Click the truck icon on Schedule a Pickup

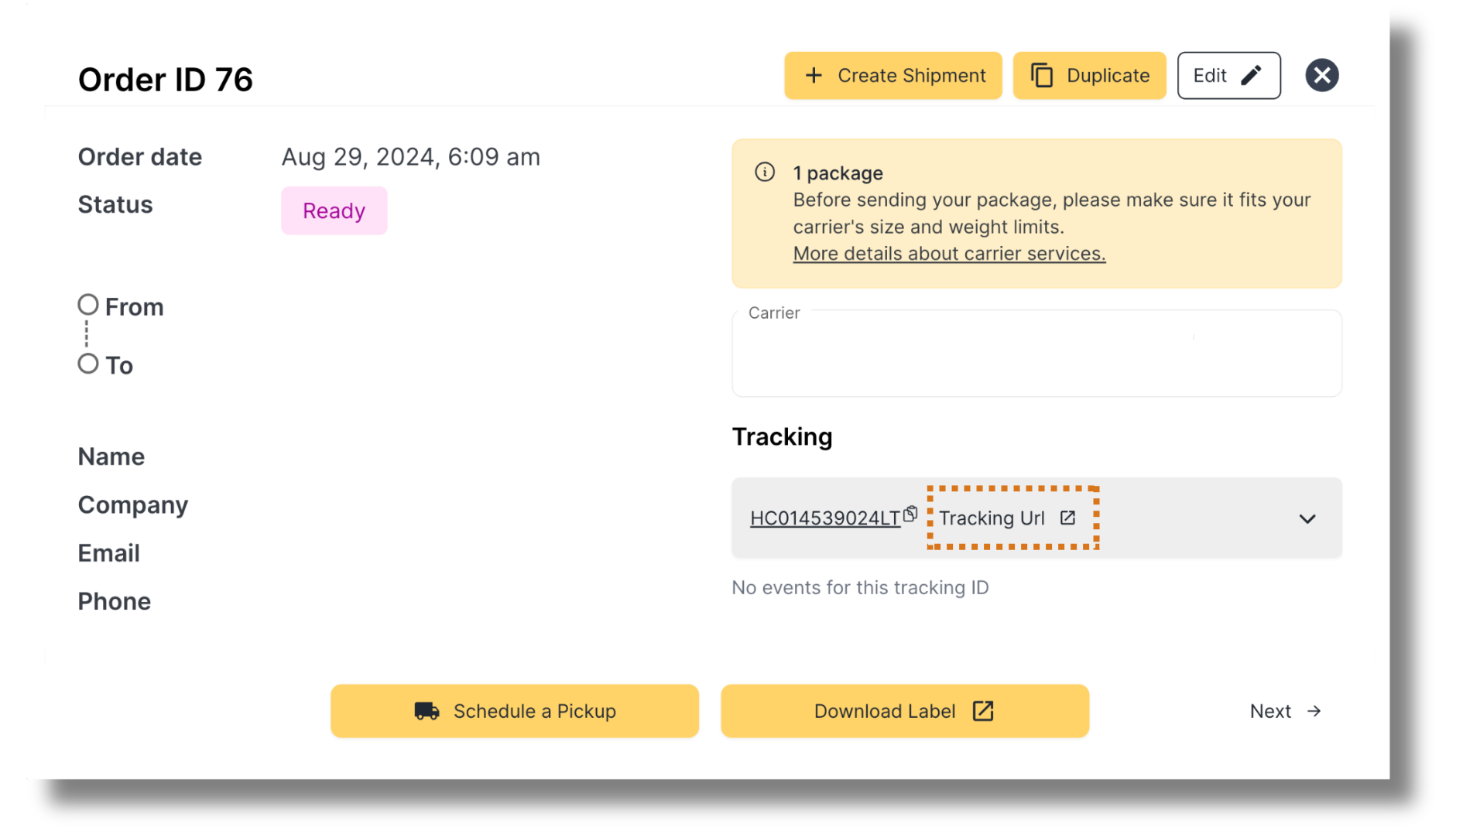click(x=427, y=711)
